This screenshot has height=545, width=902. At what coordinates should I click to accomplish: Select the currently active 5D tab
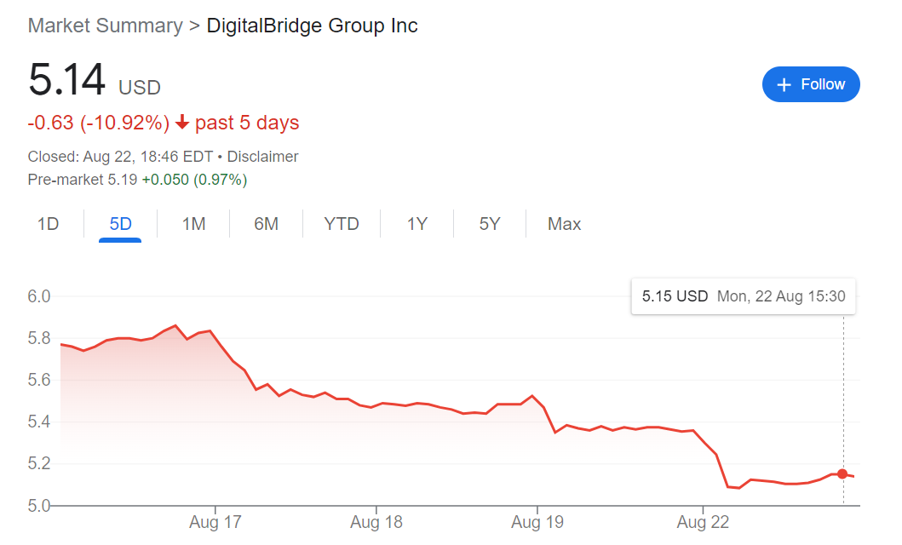click(120, 223)
